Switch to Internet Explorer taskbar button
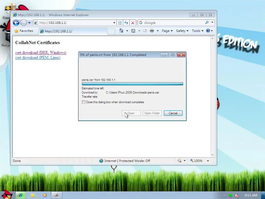 20,195
